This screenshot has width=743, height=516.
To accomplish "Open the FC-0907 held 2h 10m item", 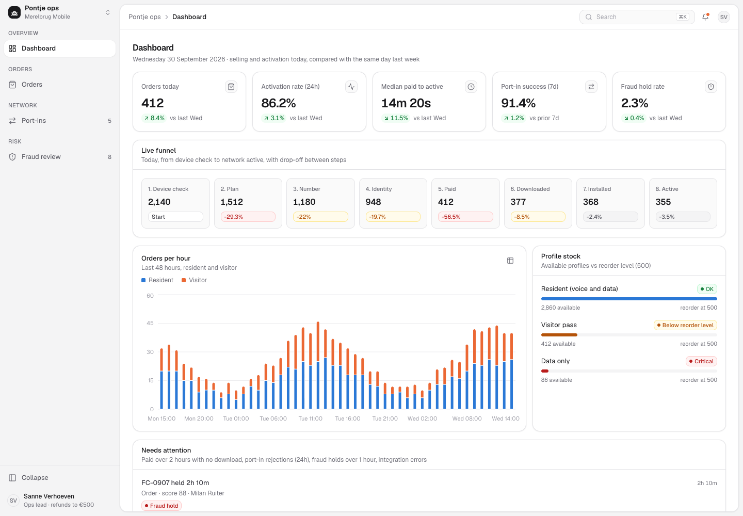I will click(429, 493).
